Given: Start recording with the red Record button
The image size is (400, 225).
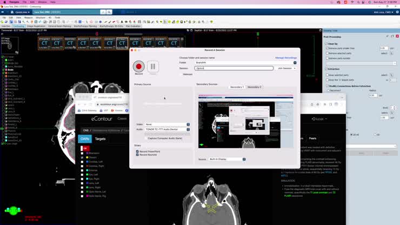Looking at the screenshot, I should click(138, 67).
